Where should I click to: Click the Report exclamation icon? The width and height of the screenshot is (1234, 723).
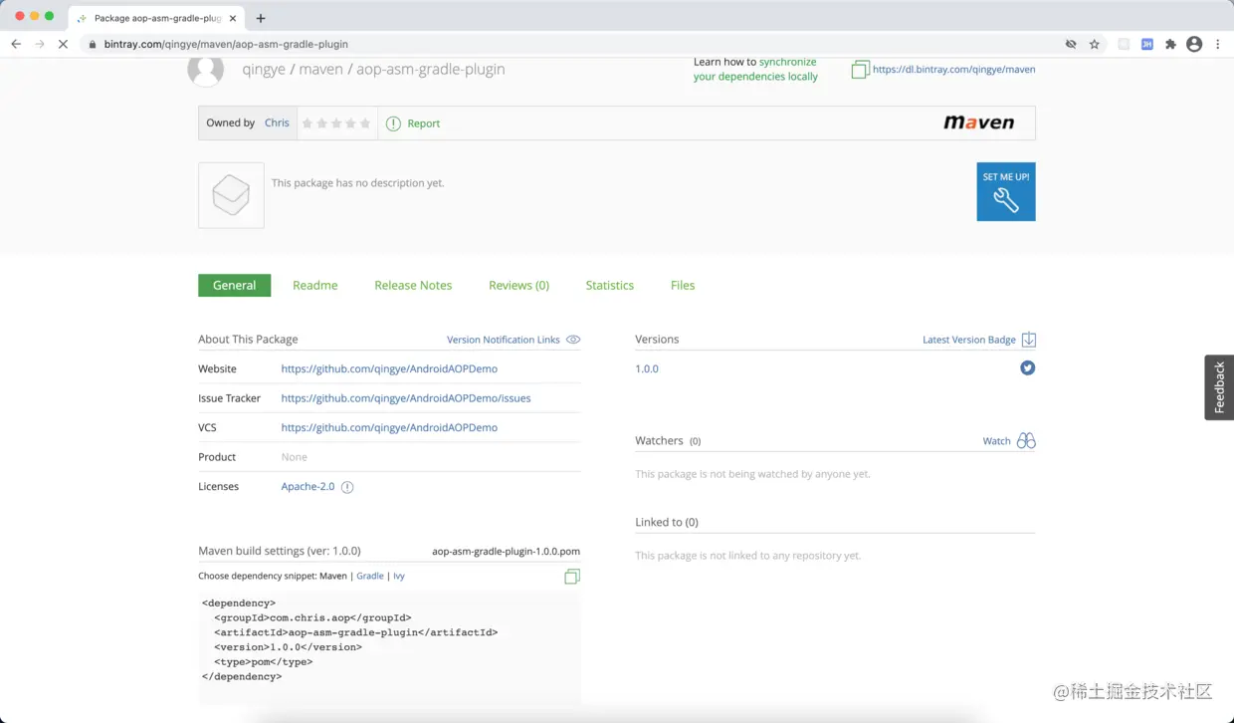pos(393,123)
